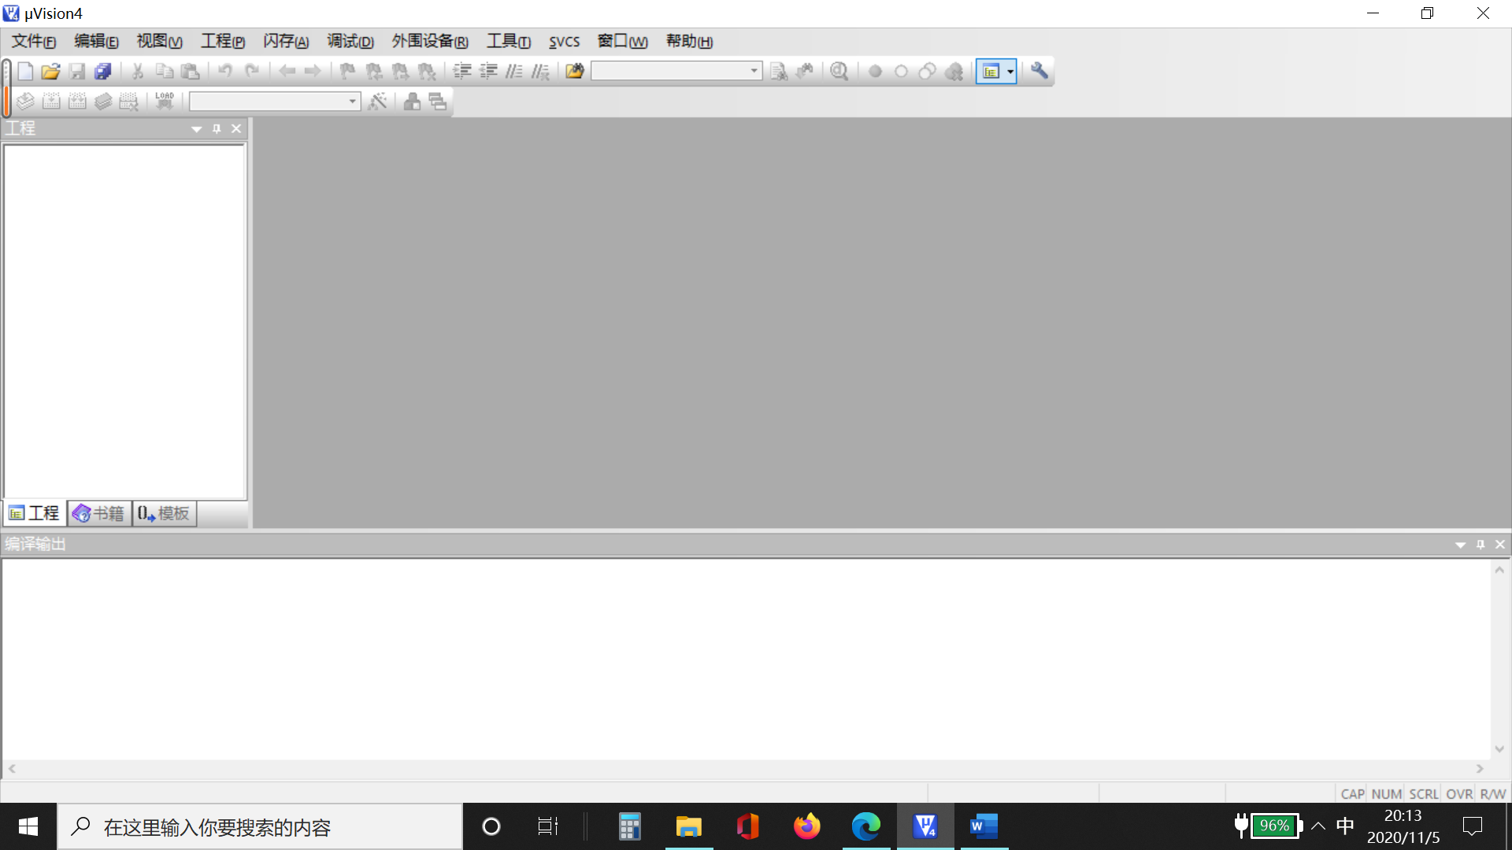Expand the target selection combo box
Screen dimensions: 1512x850
pyautogui.click(x=352, y=102)
